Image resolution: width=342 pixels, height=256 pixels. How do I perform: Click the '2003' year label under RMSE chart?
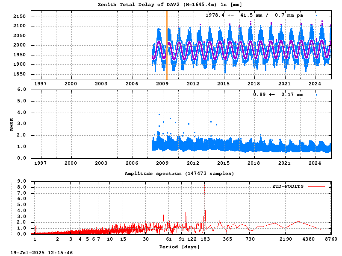point(101,163)
